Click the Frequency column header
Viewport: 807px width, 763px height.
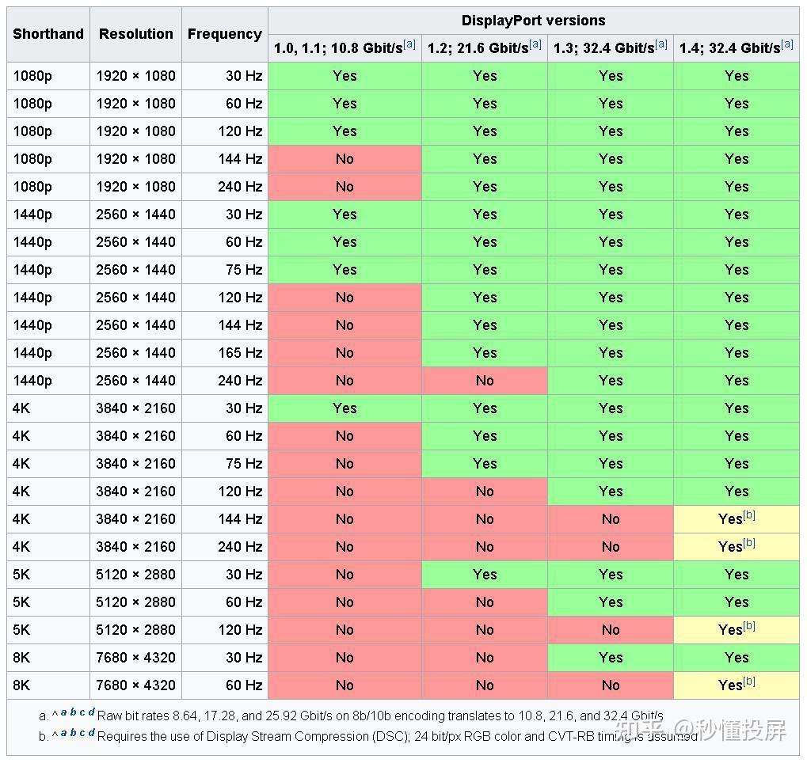[225, 35]
